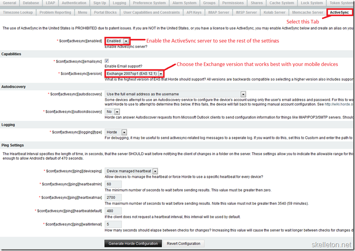Follow the wiki.horde.org link
This screenshot has height=251, width=355.
[x=339, y=104]
